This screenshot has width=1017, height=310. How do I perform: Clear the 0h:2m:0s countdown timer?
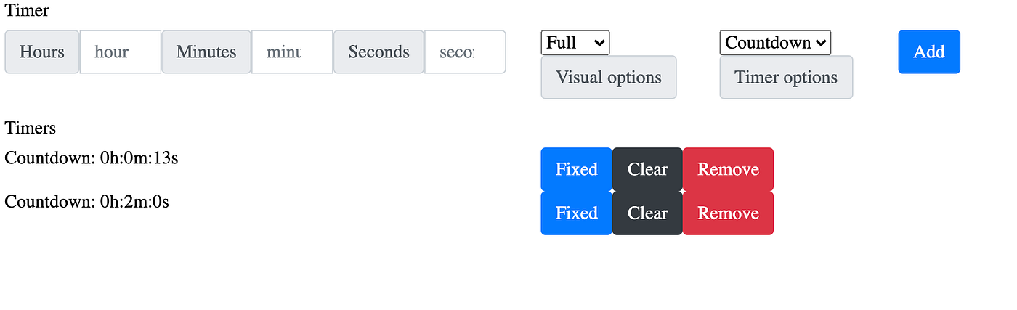[x=647, y=213]
